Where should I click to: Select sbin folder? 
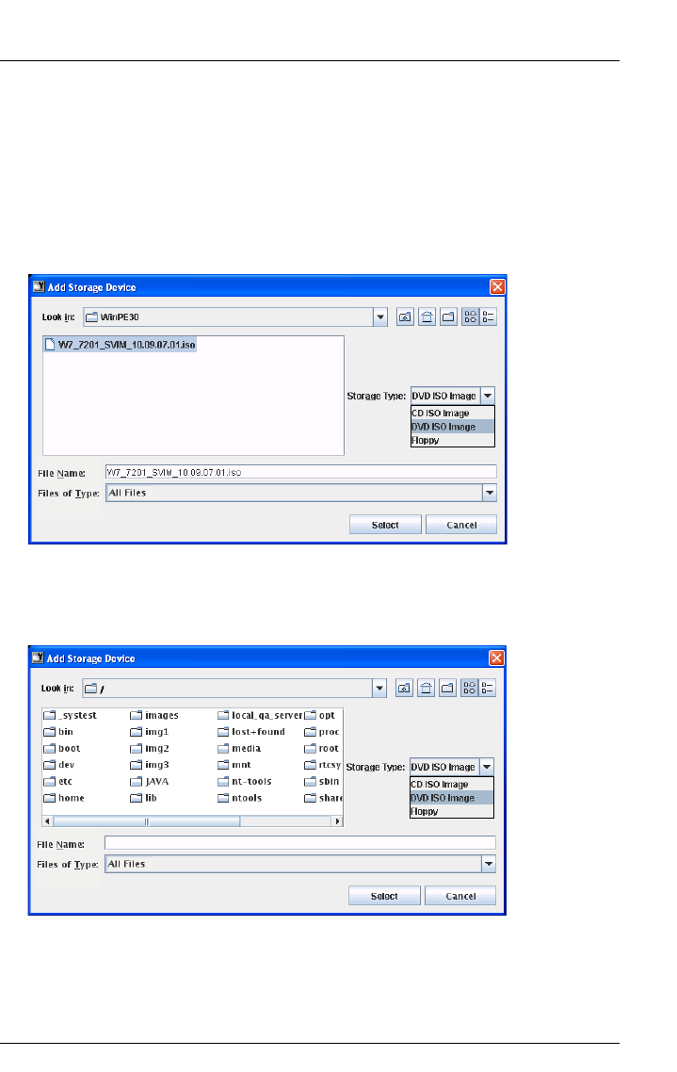[322, 782]
